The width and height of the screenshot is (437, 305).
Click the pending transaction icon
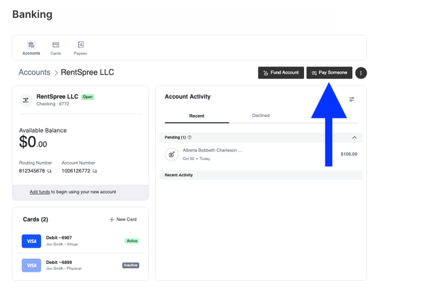[x=172, y=154]
